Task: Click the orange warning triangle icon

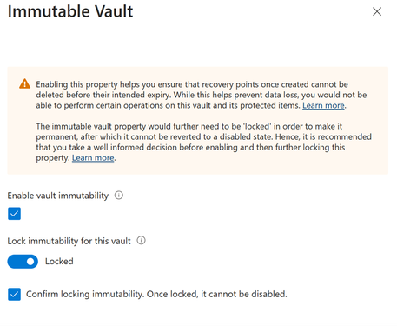Action: click(24, 83)
